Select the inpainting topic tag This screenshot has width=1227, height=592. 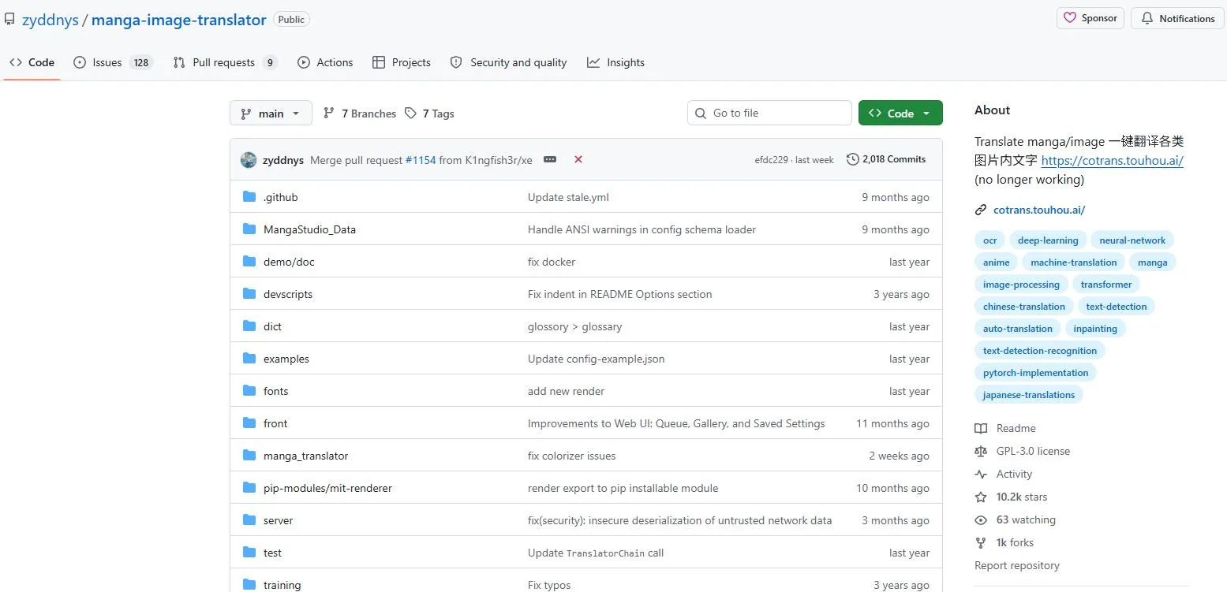[1095, 329]
